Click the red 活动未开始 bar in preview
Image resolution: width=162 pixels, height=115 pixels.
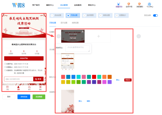tap(24, 58)
